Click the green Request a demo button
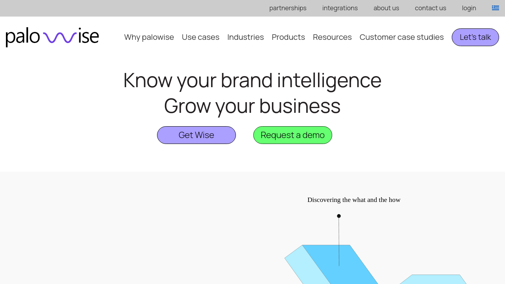505x284 pixels. [x=292, y=135]
